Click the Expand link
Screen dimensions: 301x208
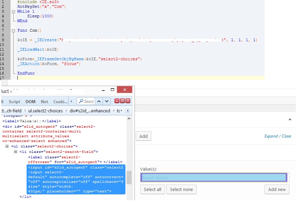tap(271, 136)
